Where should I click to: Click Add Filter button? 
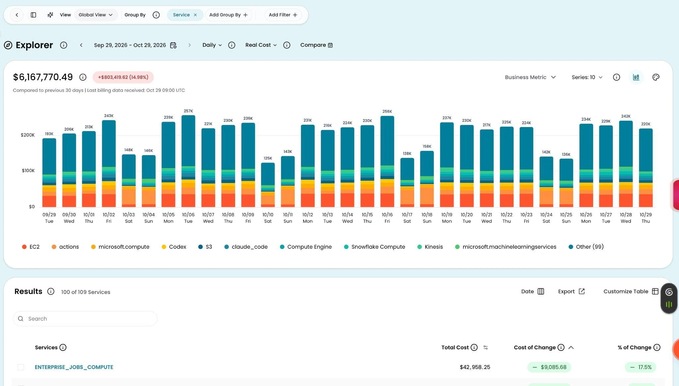[x=283, y=15]
